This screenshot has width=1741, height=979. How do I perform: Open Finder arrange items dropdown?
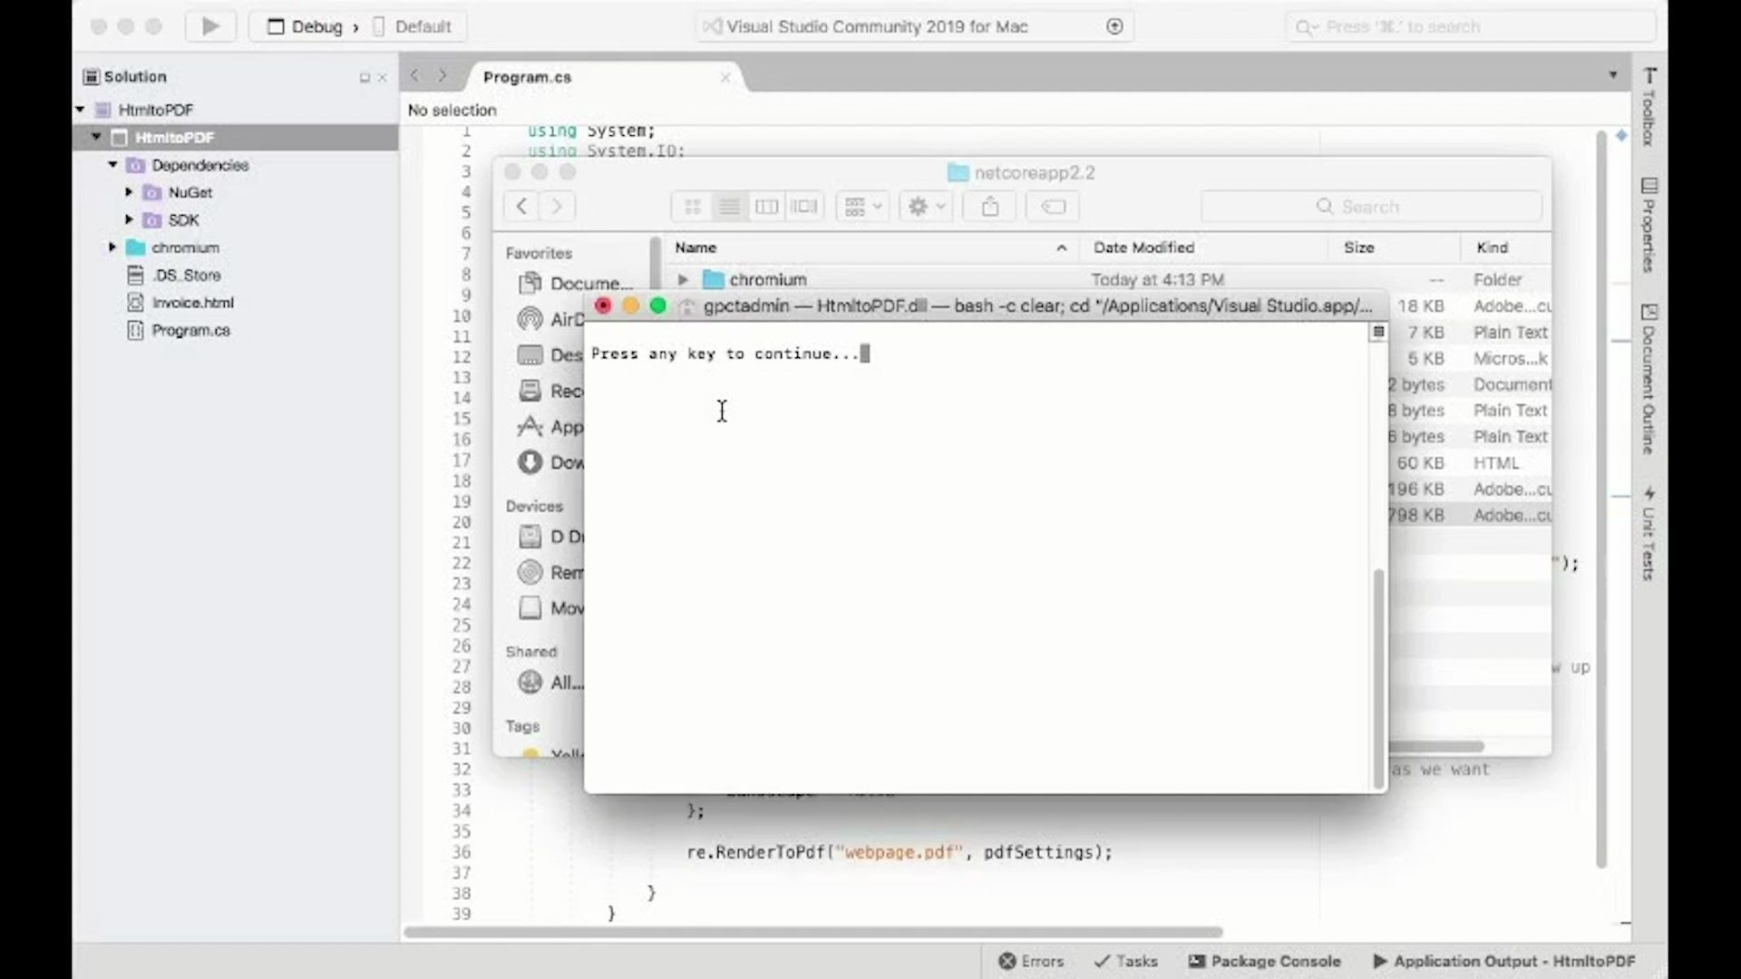[862, 207]
